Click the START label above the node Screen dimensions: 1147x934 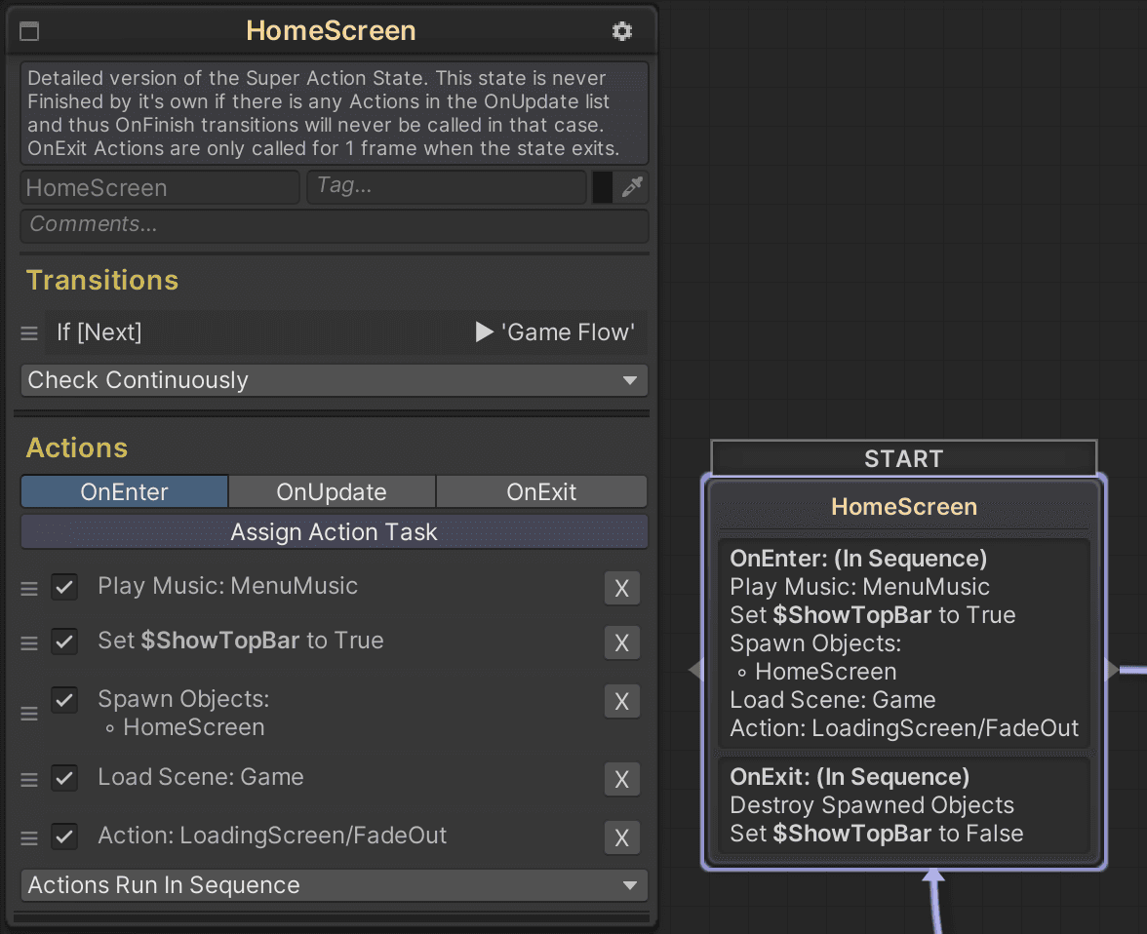[904, 458]
